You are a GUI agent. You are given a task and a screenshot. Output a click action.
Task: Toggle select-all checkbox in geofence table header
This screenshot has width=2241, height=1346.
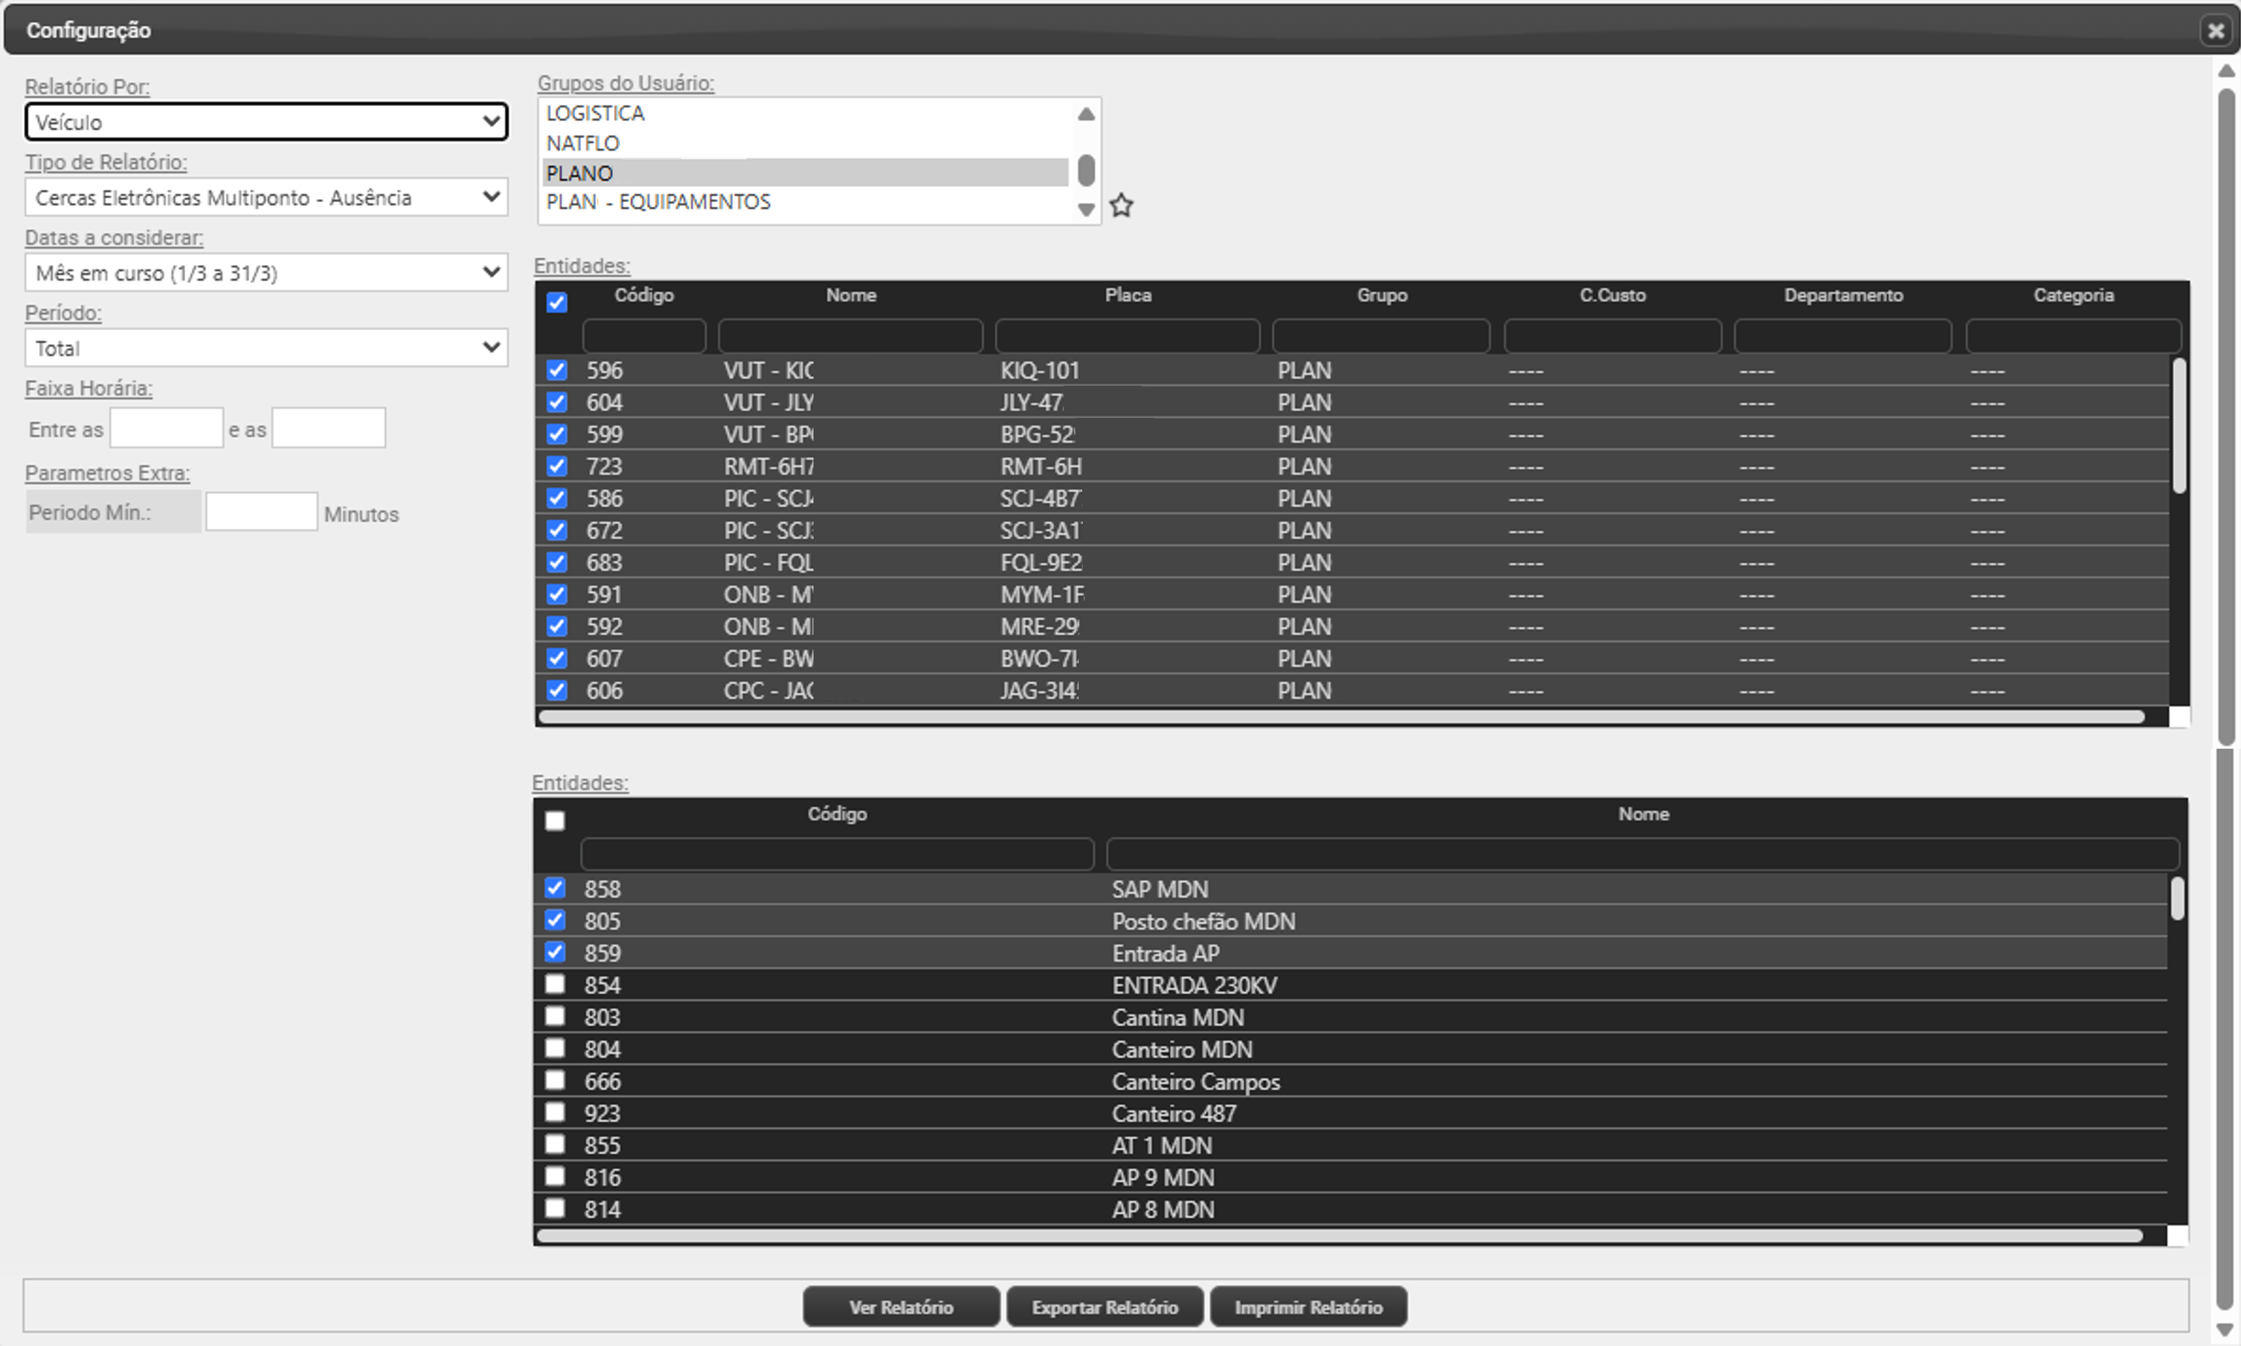pyautogui.click(x=555, y=821)
